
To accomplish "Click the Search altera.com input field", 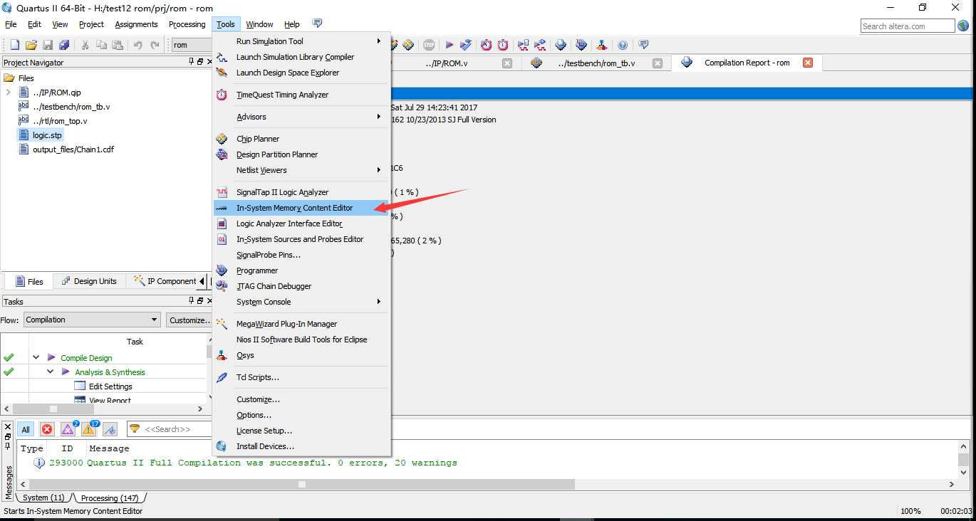I will click(908, 26).
